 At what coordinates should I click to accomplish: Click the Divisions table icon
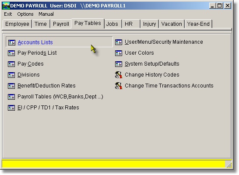click(x=11, y=75)
